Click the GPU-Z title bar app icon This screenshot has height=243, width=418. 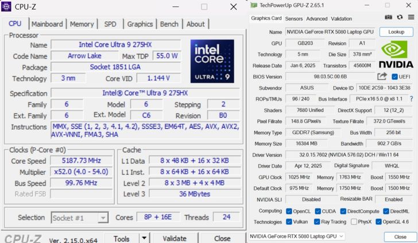point(254,5)
